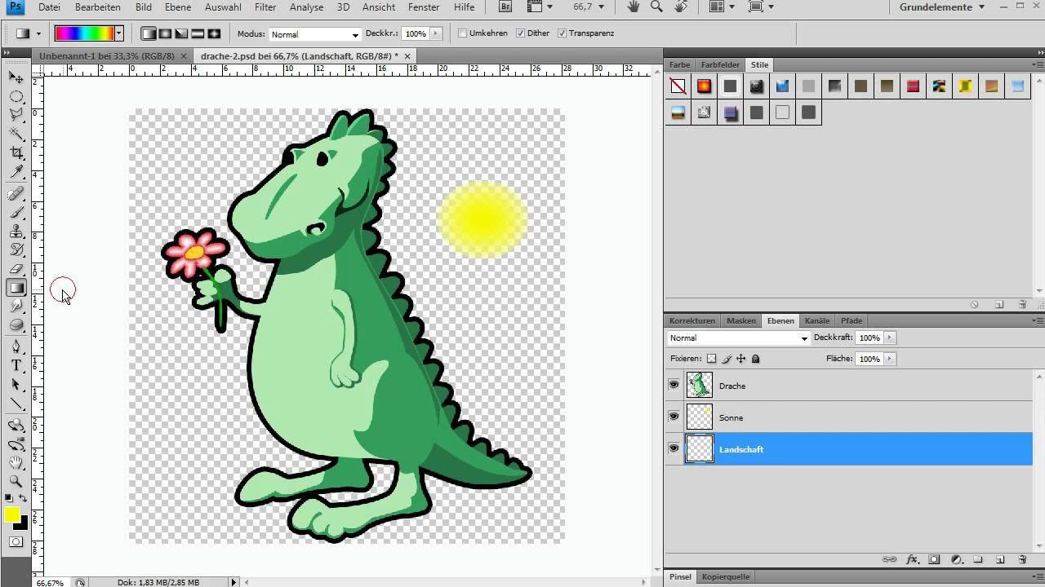Toggle lock image pixels
Viewport: 1045px width, 587px height.
[x=726, y=359]
